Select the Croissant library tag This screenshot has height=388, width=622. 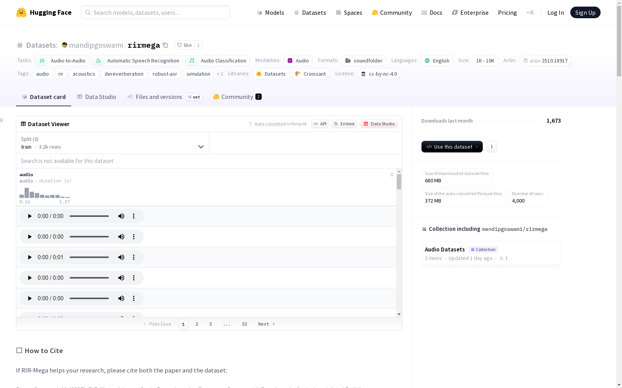click(311, 74)
